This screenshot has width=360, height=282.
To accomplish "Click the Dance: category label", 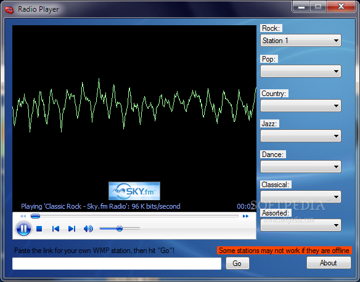I will point(272,155).
